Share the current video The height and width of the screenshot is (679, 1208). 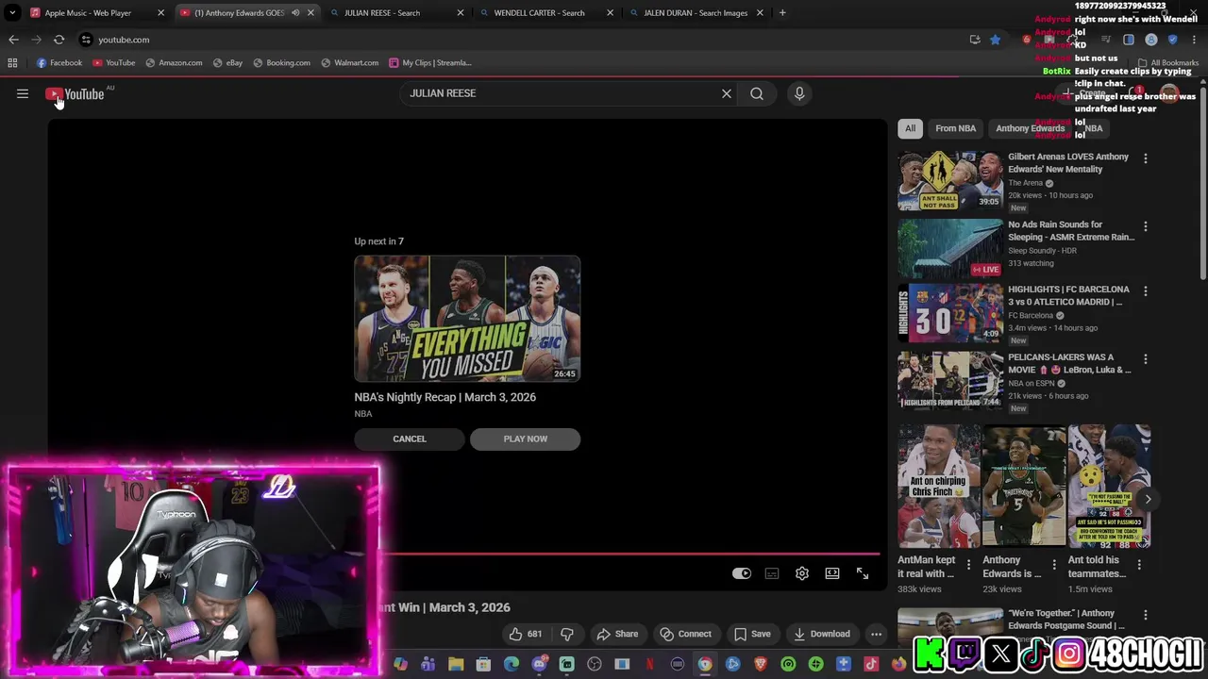pos(617,634)
